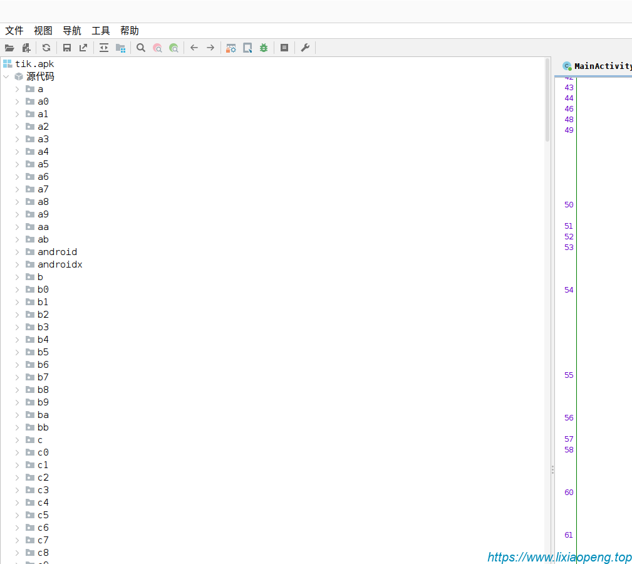Click the tree panel vertical scrollbar
632x564 pixels.
click(547, 100)
